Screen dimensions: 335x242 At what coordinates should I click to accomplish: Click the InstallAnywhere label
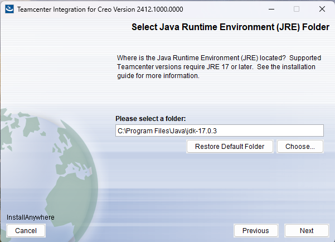tap(30, 217)
